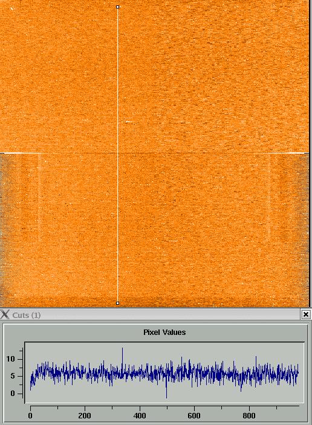Click the 0 label on the x-axis
Viewport: 312px width, 425px height.
[30, 415]
